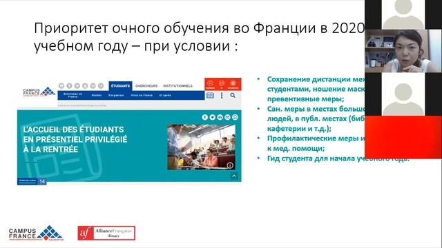Click the gray Facebook icon in website header
Viewport: 442px width, 248px height.
[69, 85]
